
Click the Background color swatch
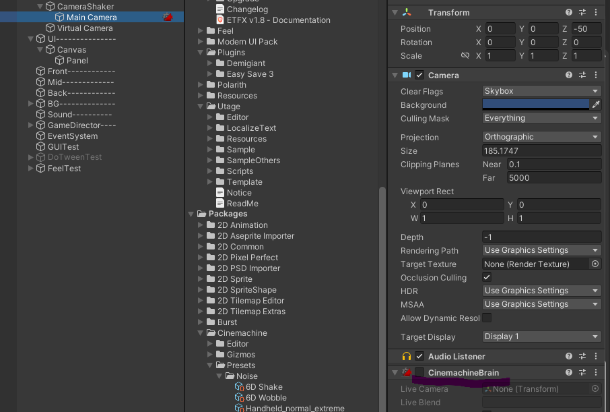(x=534, y=105)
